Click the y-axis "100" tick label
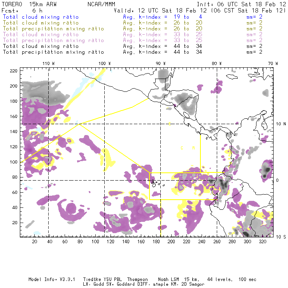Viewport: 288px width, 288px height. click(x=14, y=162)
